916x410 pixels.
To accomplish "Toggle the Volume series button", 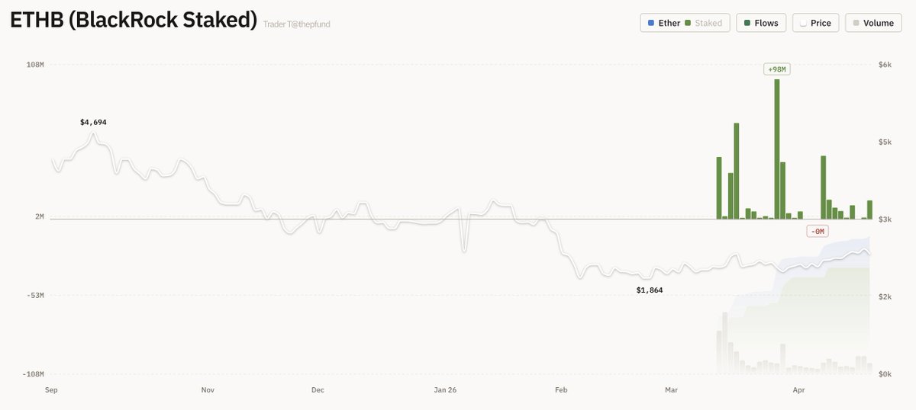I will pyautogui.click(x=872, y=23).
